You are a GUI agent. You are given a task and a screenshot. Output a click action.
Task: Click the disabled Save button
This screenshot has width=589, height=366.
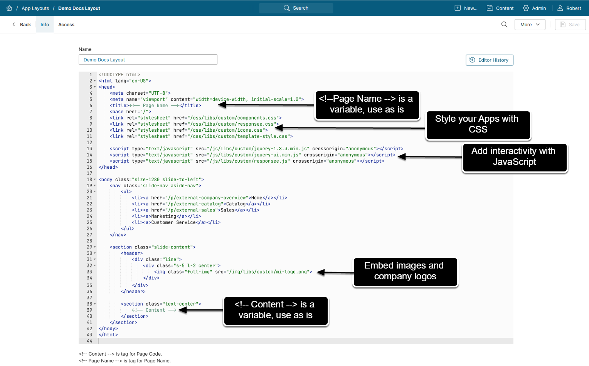click(570, 25)
